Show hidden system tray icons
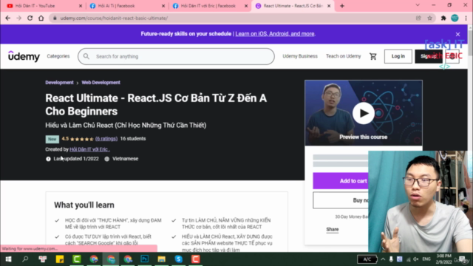The width and height of the screenshot is (473, 266). tap(383, 259)
